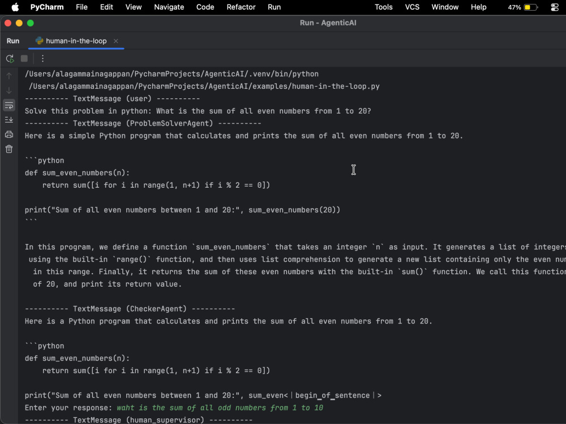Toggle Soft-Wrap in console

click(x=9, y=105)
